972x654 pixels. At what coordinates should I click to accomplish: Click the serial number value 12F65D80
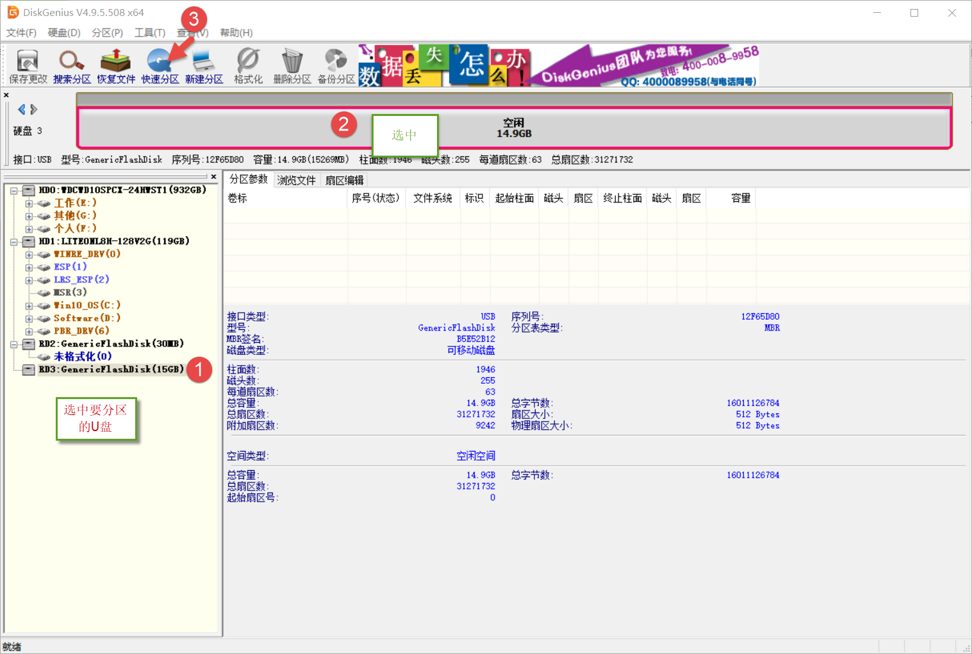click(760, 316)
